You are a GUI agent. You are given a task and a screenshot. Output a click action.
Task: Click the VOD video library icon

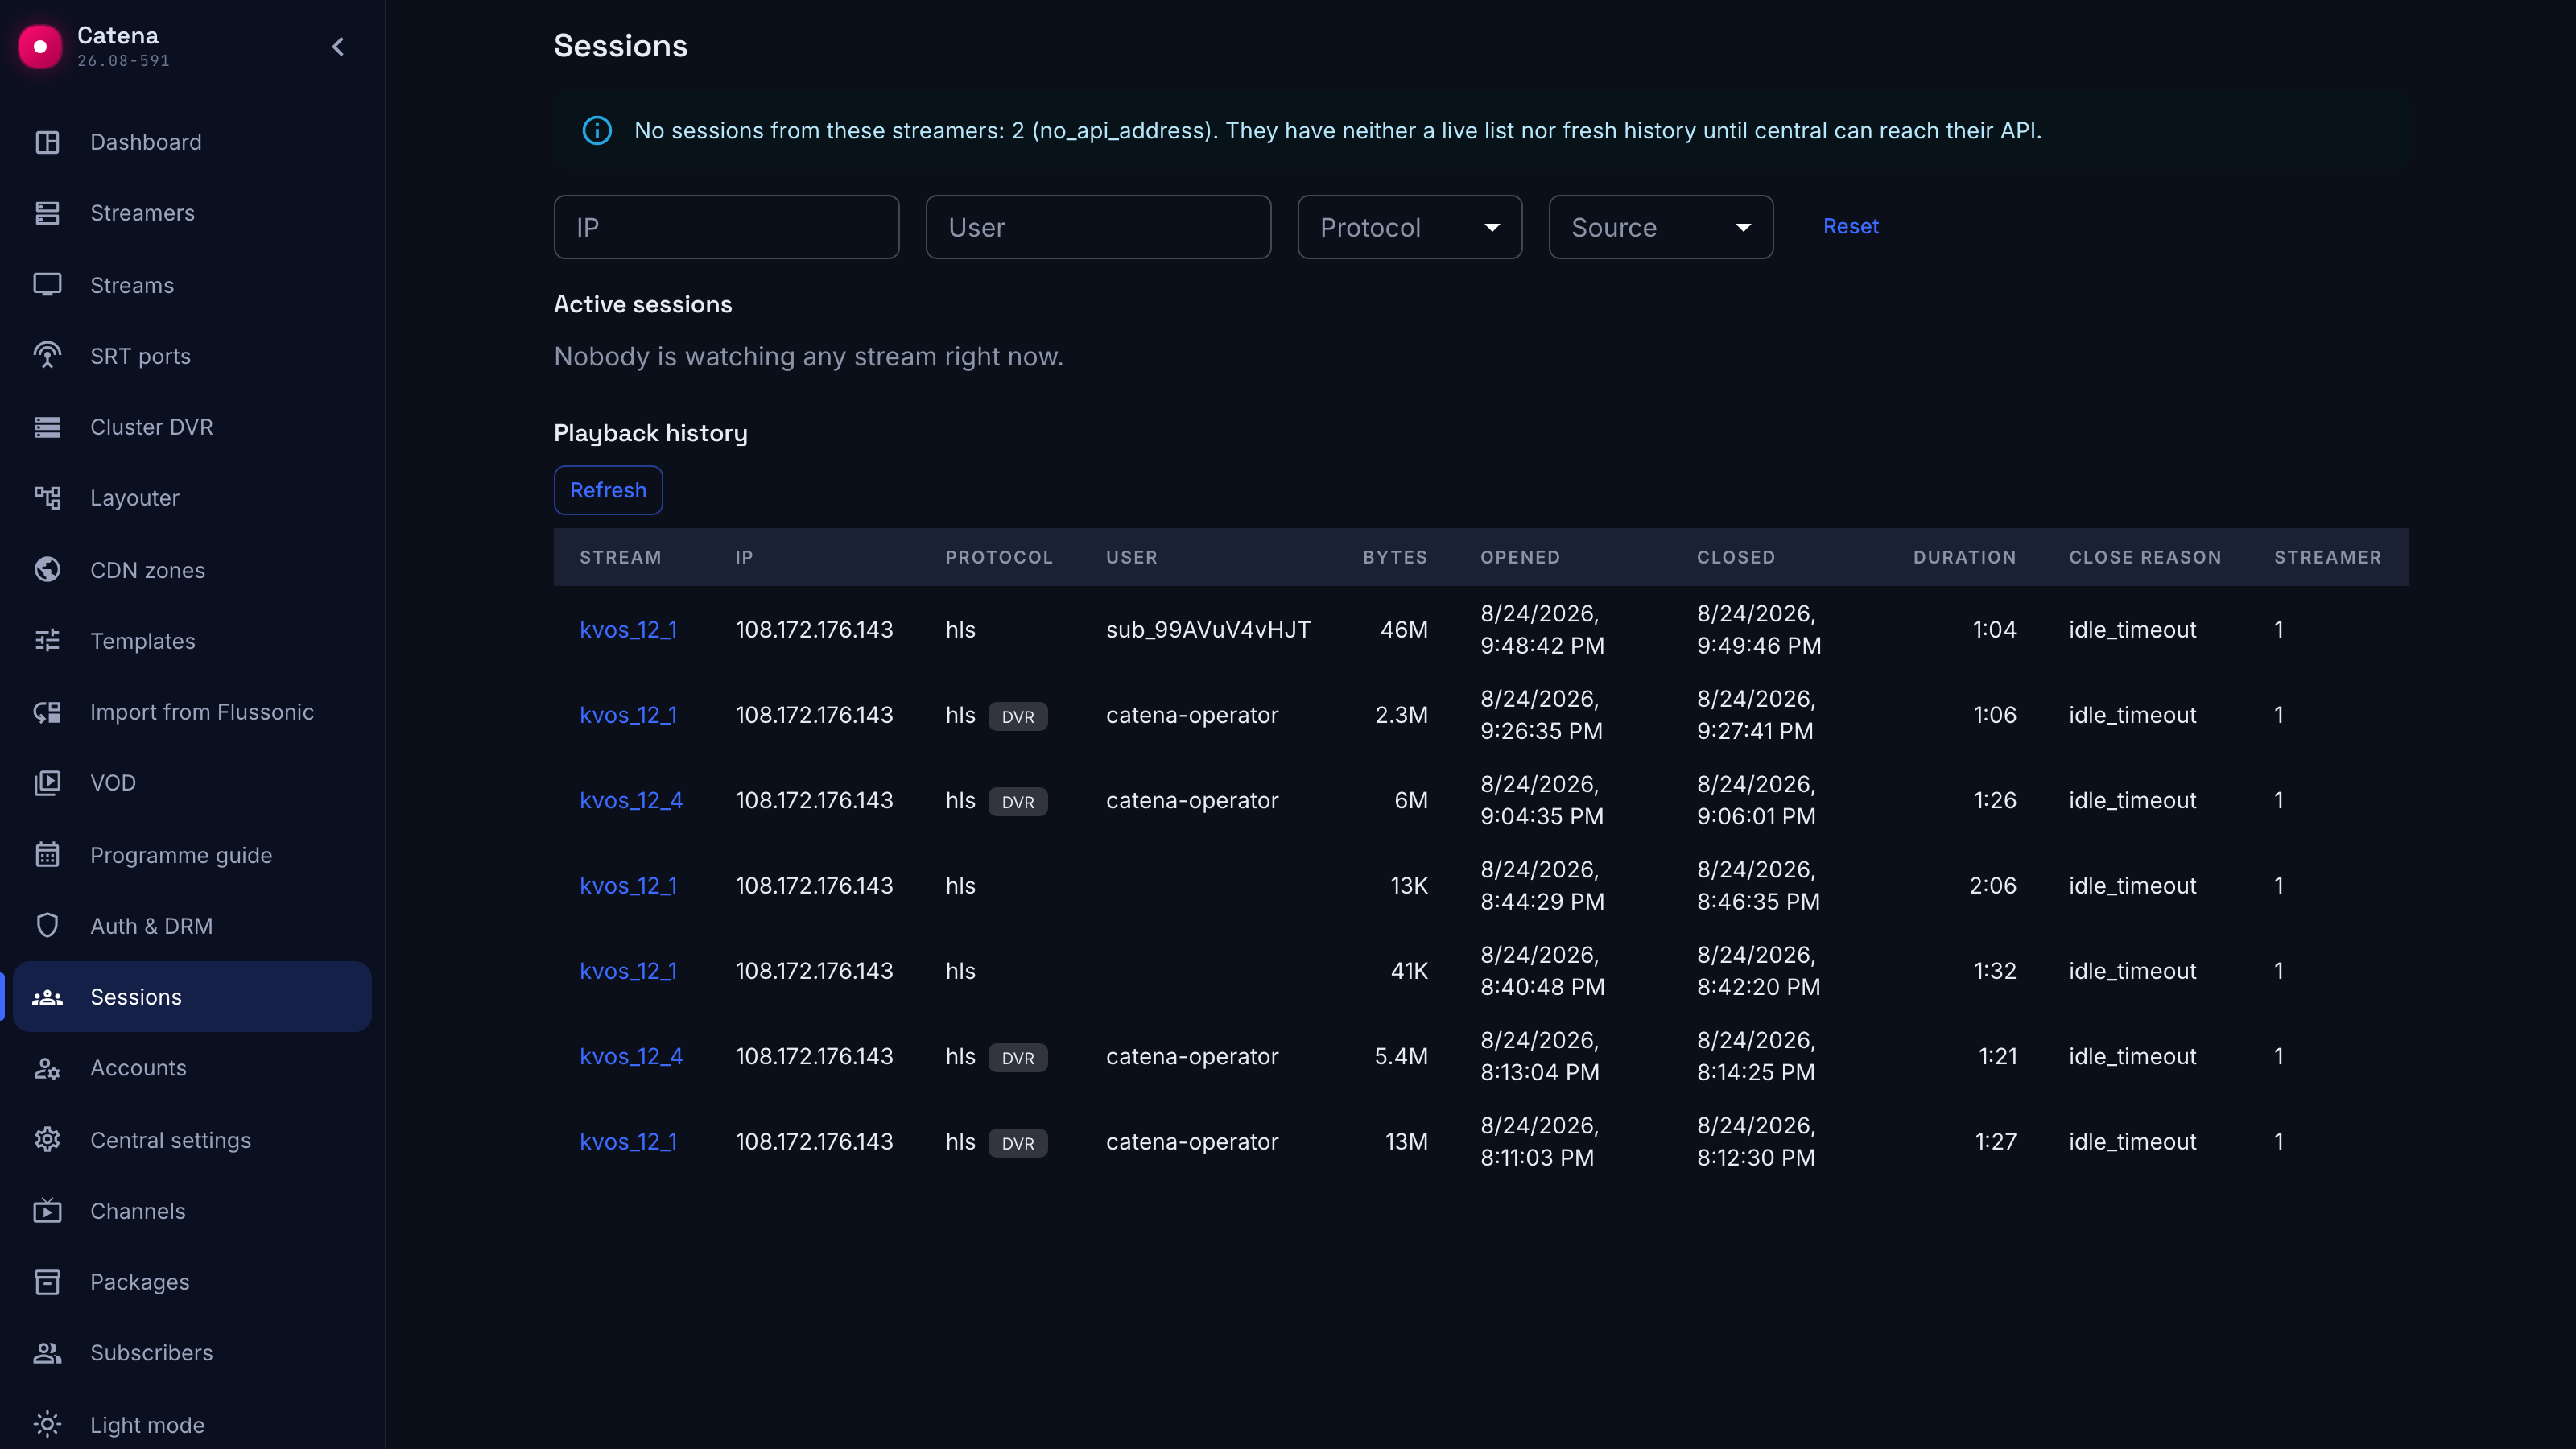(47, 783)
